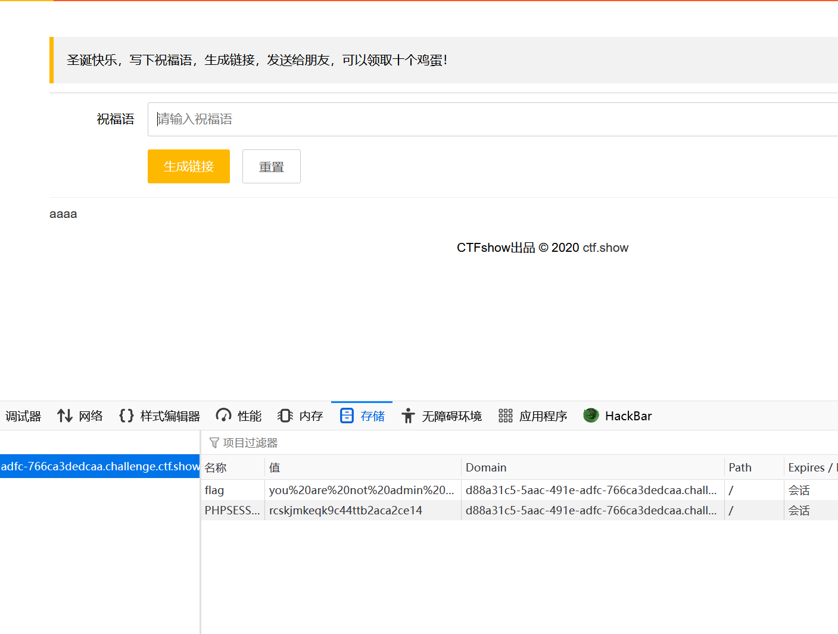
Task: Sort by the 名称 column header
Action: coord(232,467)
